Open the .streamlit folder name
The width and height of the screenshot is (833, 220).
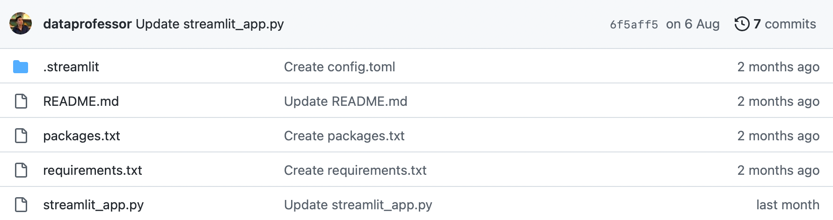(x=71, y=67)
